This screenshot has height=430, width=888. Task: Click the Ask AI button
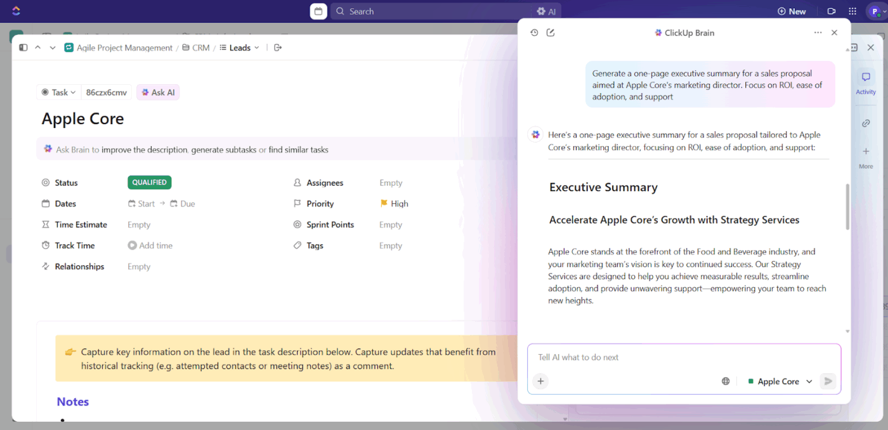tap(158, 92)
